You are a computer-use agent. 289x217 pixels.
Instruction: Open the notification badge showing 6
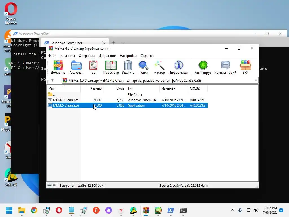[x=281, y=210]
